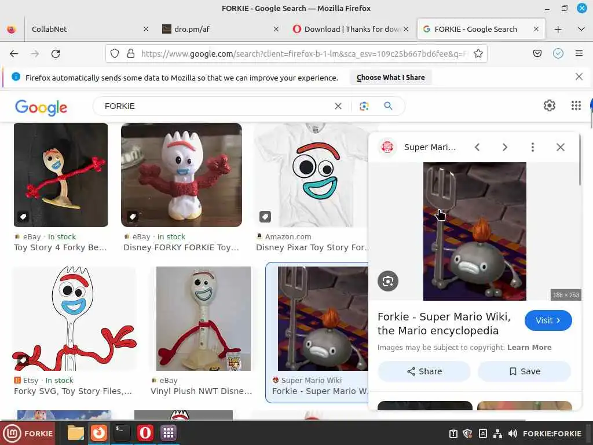The width and height of the screenshot is (593, 445).
Task: Reload the current page
Action: coord(56,54)
